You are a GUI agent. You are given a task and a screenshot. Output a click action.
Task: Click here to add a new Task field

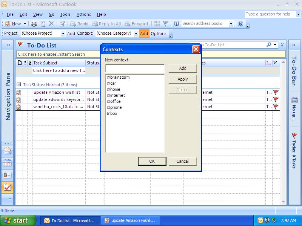tap(59, 70)
